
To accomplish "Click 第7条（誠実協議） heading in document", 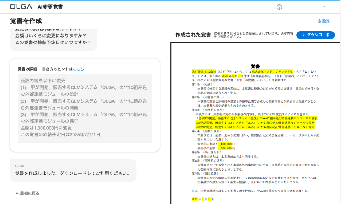I will pyautogui.click(x=205, y=174).
